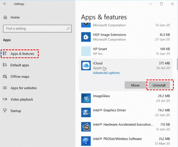Click the partially visible camera app icon

click(86, 25)
